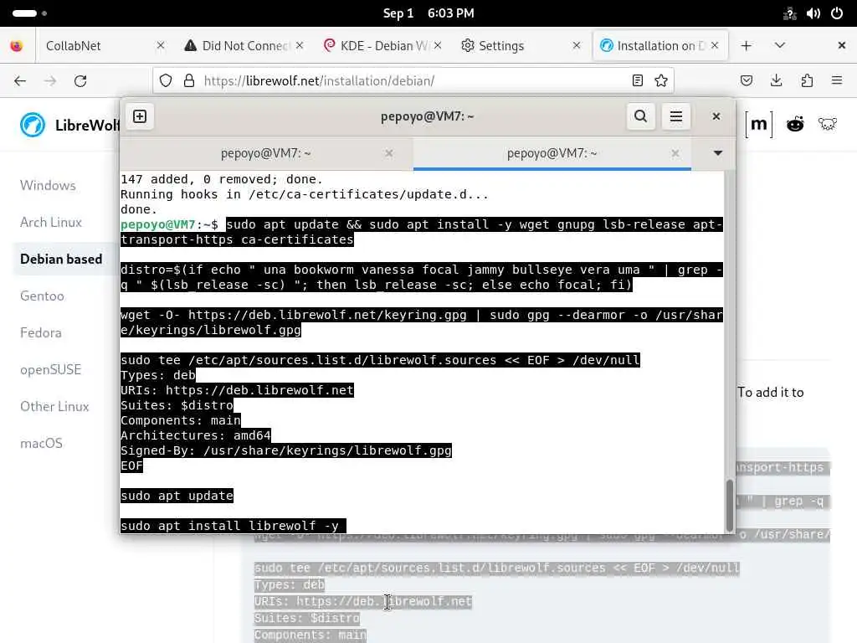The width and height of the screenshot is (857, 643).
Task: Open the Extensions puzzle icon
Action: [x=807, y=81]
